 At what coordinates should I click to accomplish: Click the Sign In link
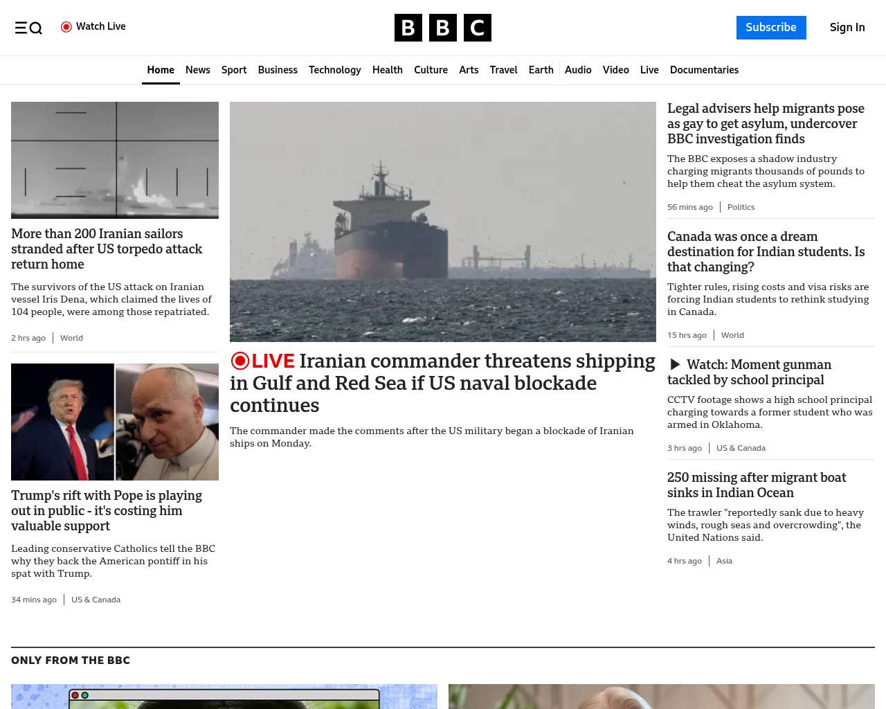point(847,28)
